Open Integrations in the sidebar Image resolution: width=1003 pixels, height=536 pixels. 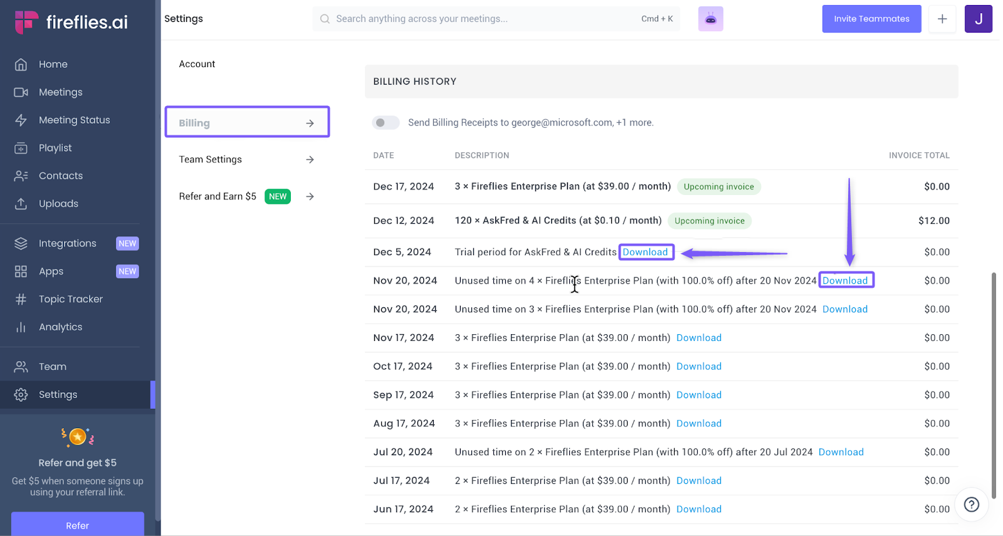point(68,243)
